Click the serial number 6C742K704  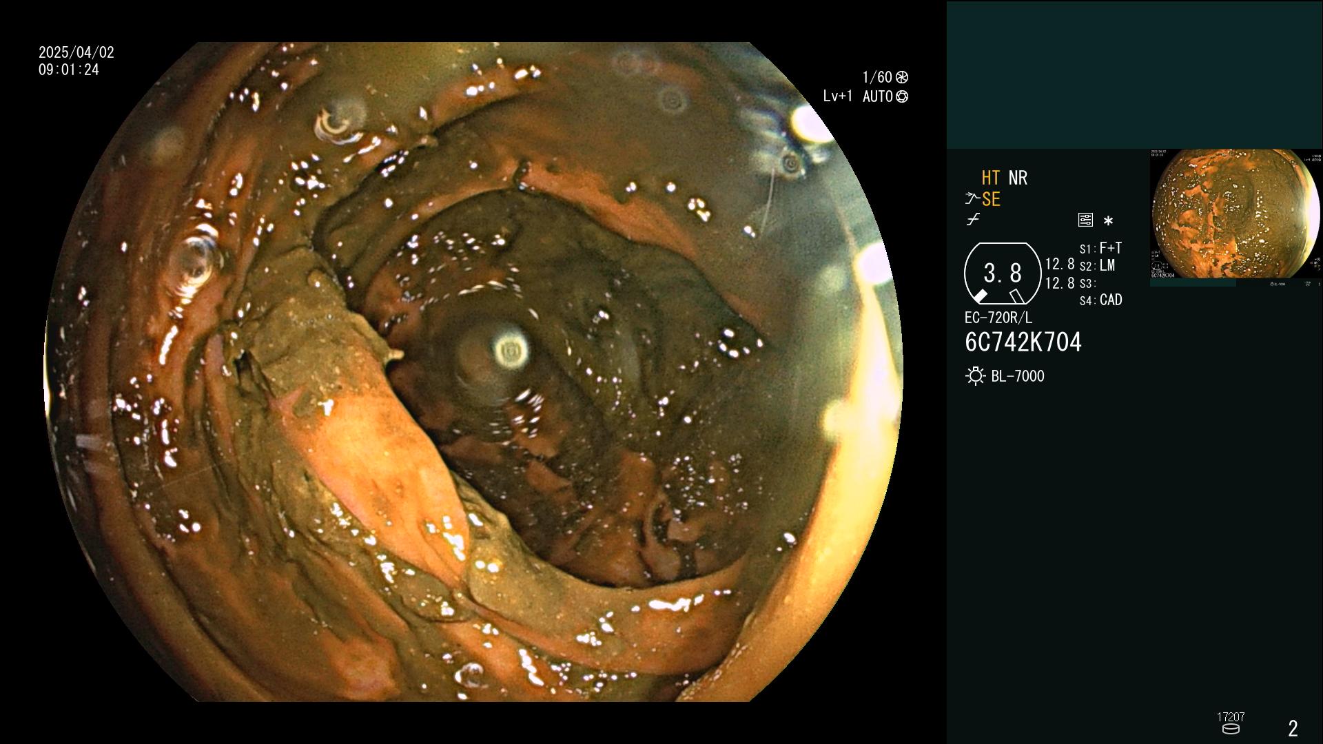pos(1023,342)
